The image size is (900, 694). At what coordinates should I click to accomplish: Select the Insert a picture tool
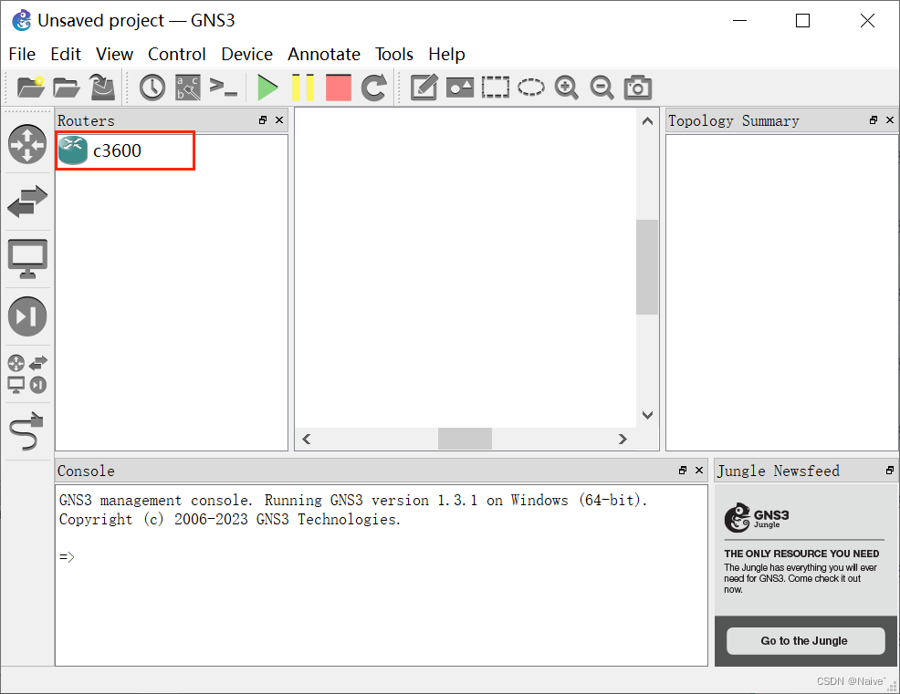coord(460,88)
